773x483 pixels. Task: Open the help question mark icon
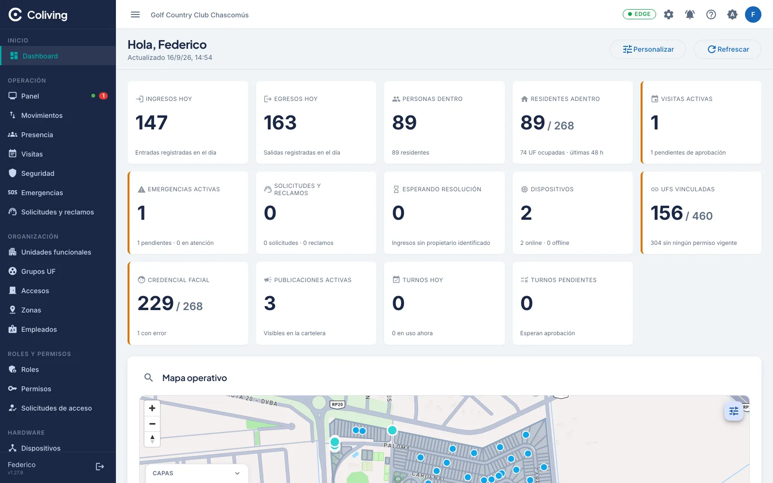[711, 14]
